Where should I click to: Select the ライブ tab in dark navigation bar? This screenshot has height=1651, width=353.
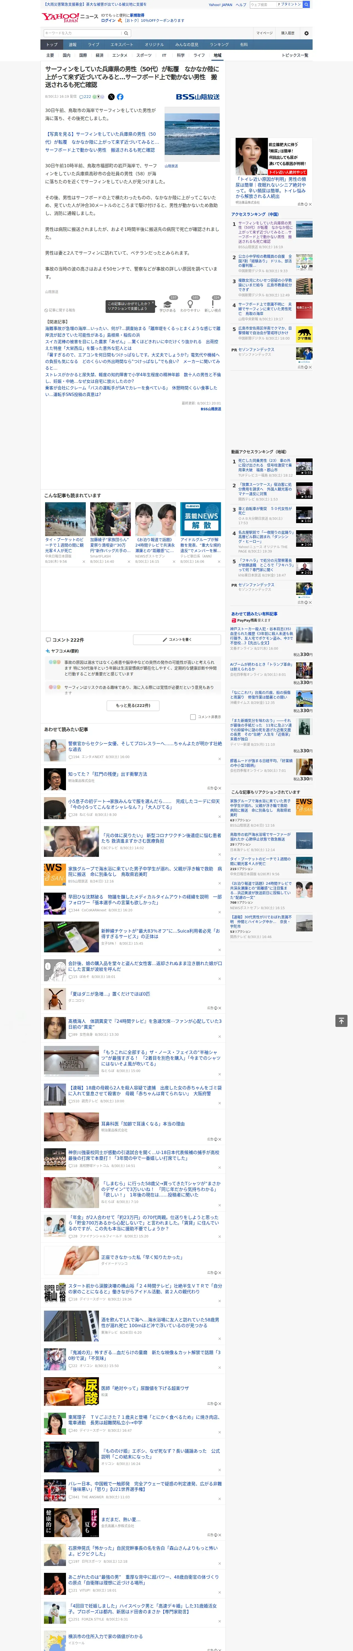point(93,45)
